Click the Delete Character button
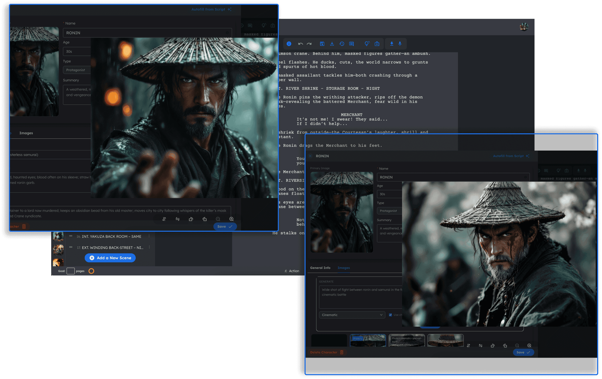The height and width of the screenshot is (379, 602). coord(327,352)
